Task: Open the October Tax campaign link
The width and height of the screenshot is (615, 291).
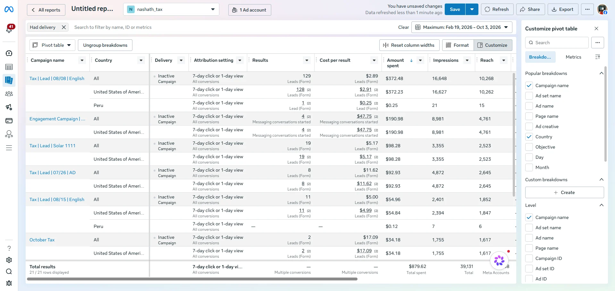Action: coord(42,240)
